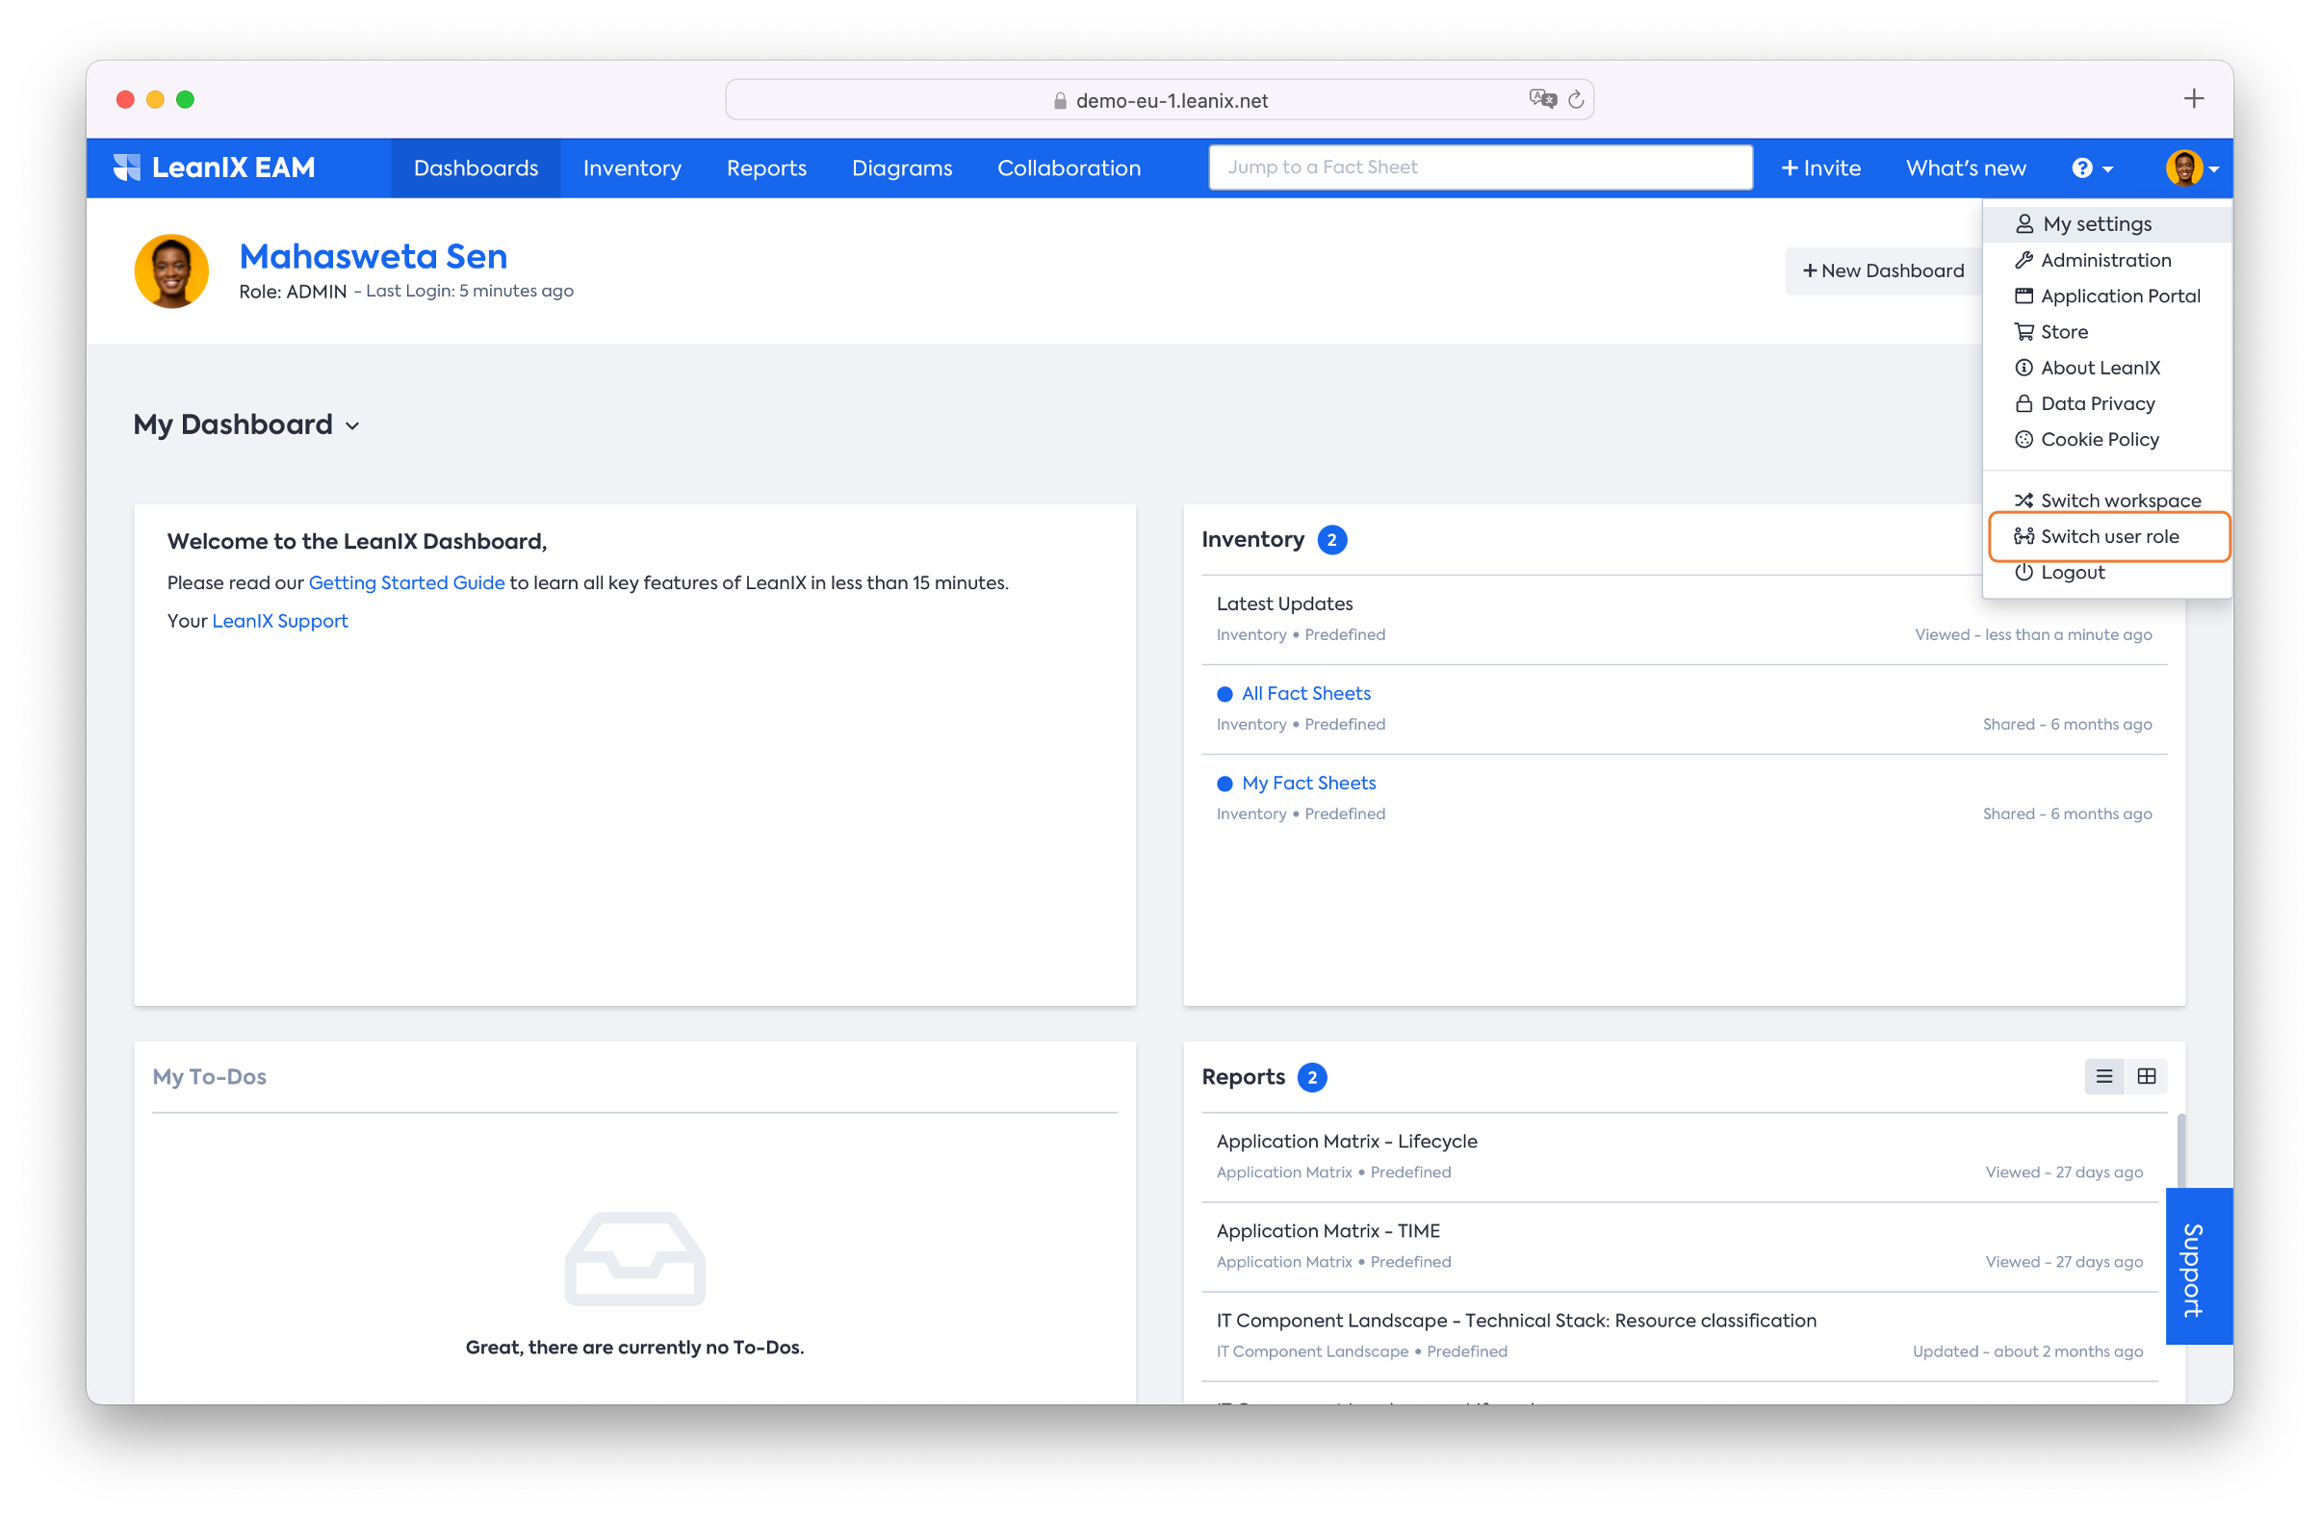This screenshot has height=1517, width=2320.
Task: Choose Switch workspace menu entry
Action: (2106, 501)
